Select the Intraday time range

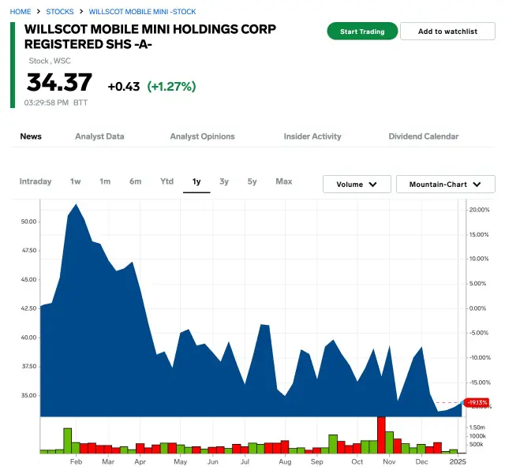click(x=36, y=181)
